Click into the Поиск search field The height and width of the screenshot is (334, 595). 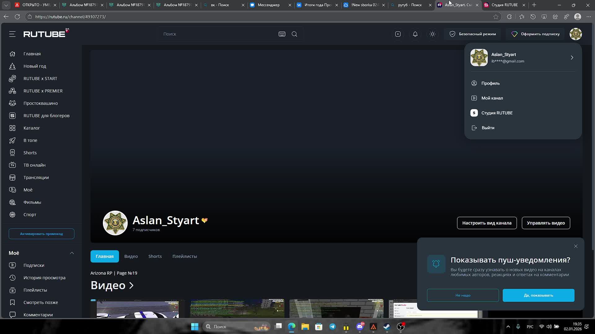pos(217,34)
